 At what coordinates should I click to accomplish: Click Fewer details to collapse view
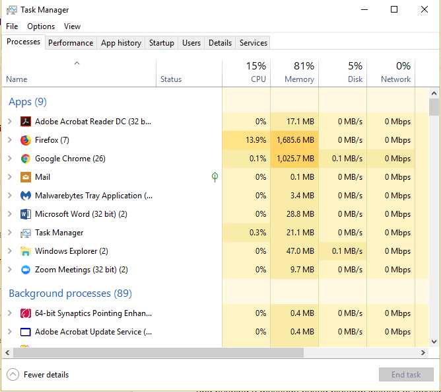click(x=38, y=375)
